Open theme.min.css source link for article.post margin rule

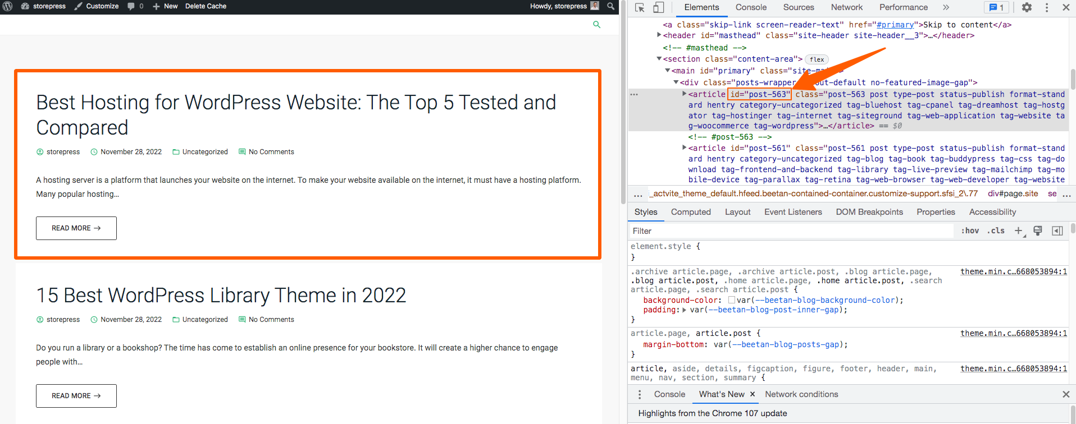[1013, 333]
